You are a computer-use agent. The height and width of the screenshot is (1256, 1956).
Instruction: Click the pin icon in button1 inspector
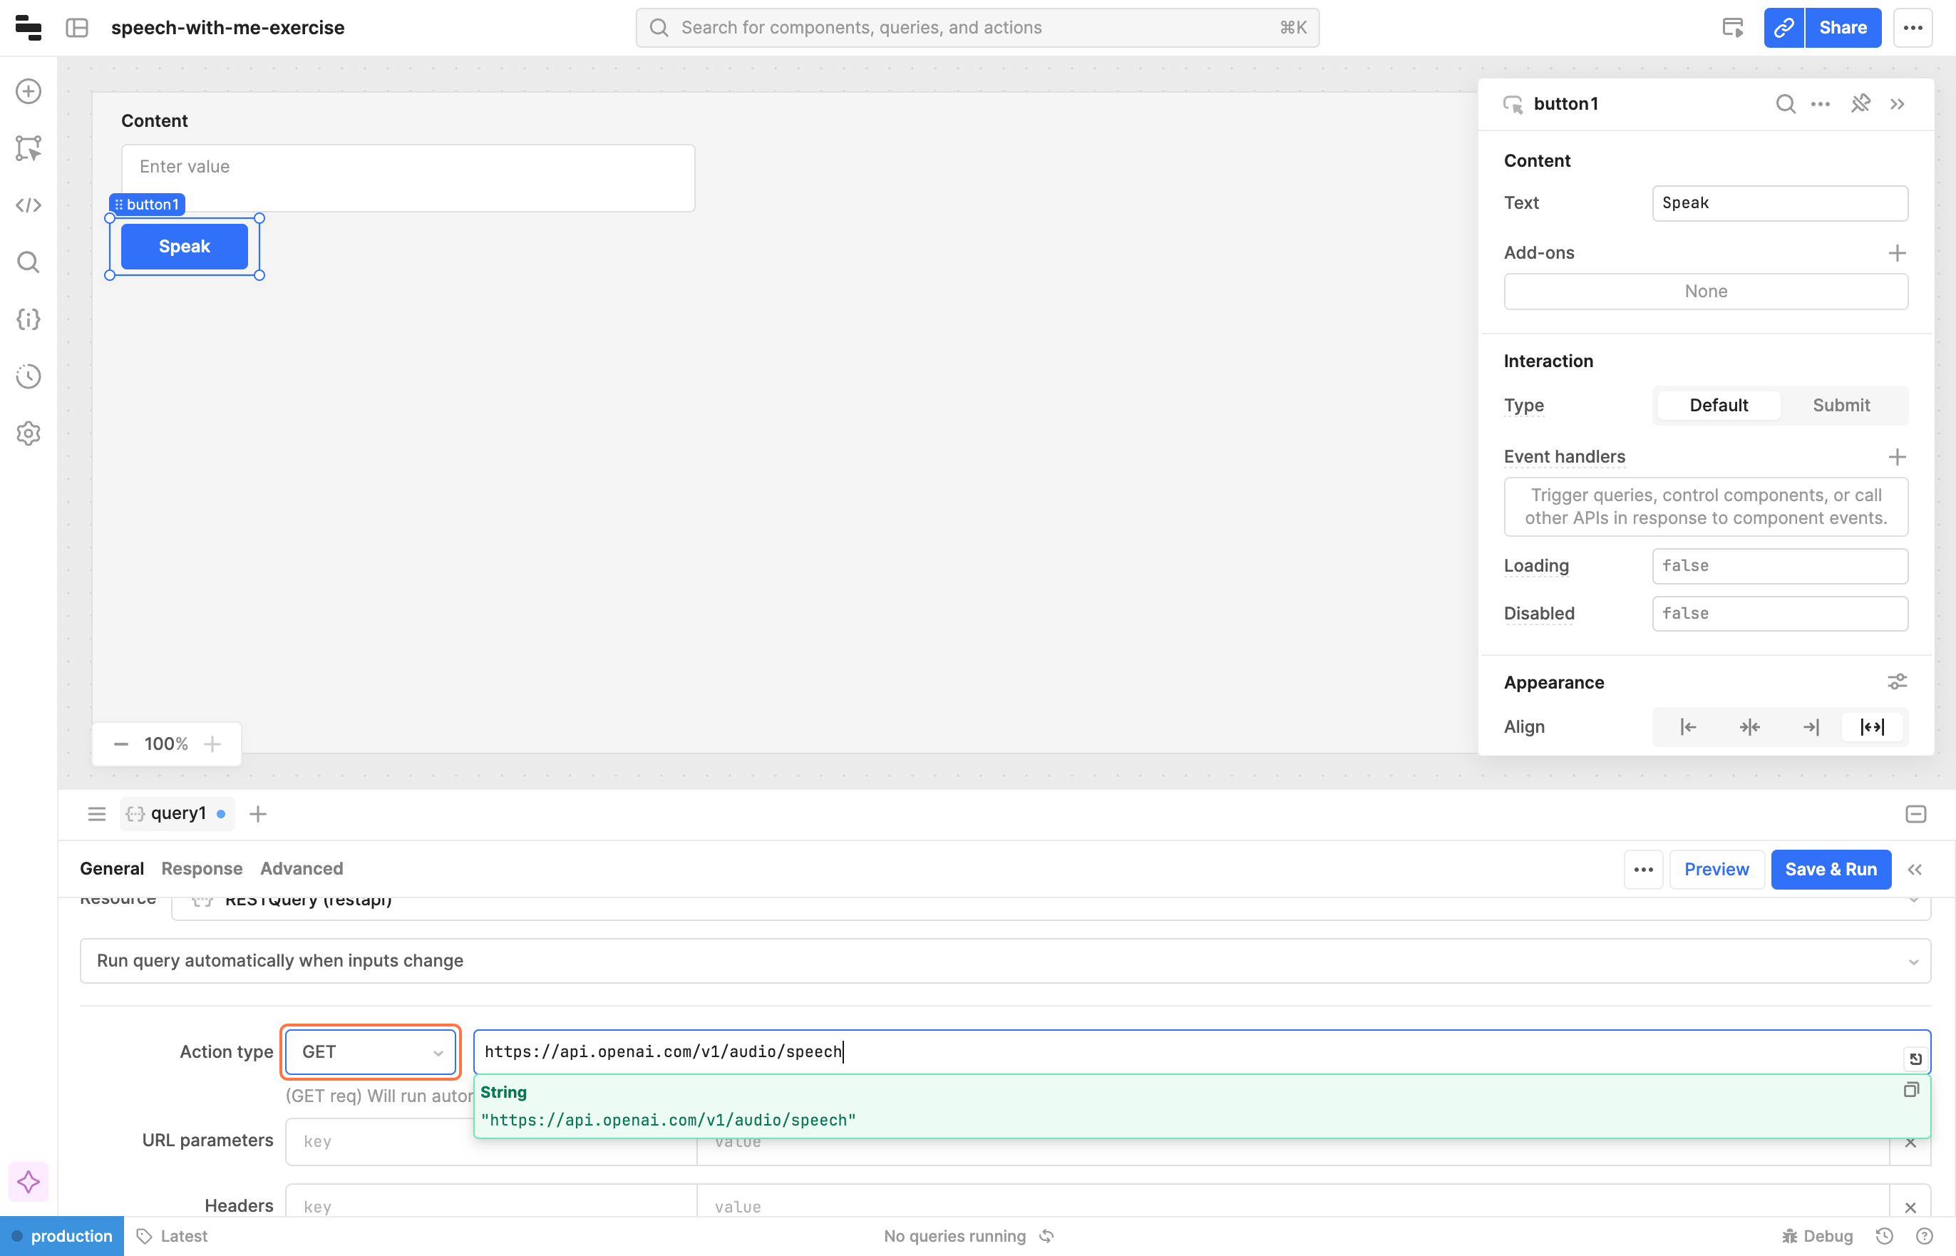pos(1860,103)
